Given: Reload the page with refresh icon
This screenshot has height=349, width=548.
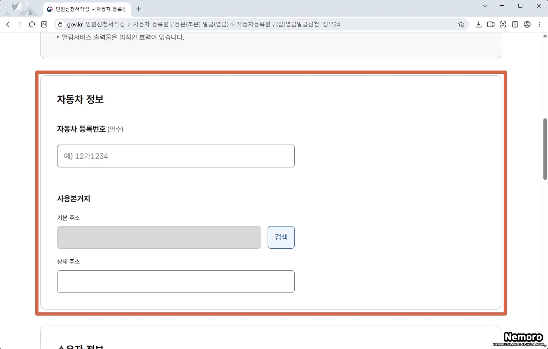Looking at the screenshot, I should click(x=32, y=24).
